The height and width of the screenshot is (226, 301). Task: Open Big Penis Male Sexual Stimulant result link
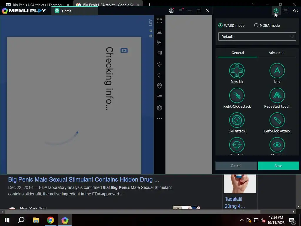tap(83, 180)
